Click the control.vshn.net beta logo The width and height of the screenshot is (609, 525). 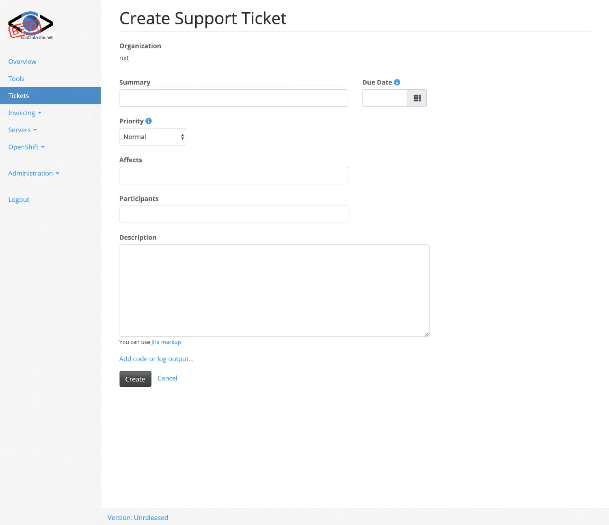[30, 26]
